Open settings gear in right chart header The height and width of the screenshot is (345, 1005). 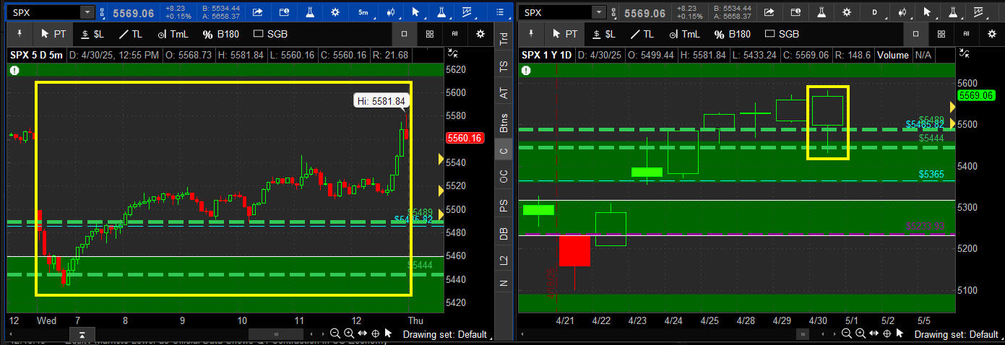click(x=847, y=12)
